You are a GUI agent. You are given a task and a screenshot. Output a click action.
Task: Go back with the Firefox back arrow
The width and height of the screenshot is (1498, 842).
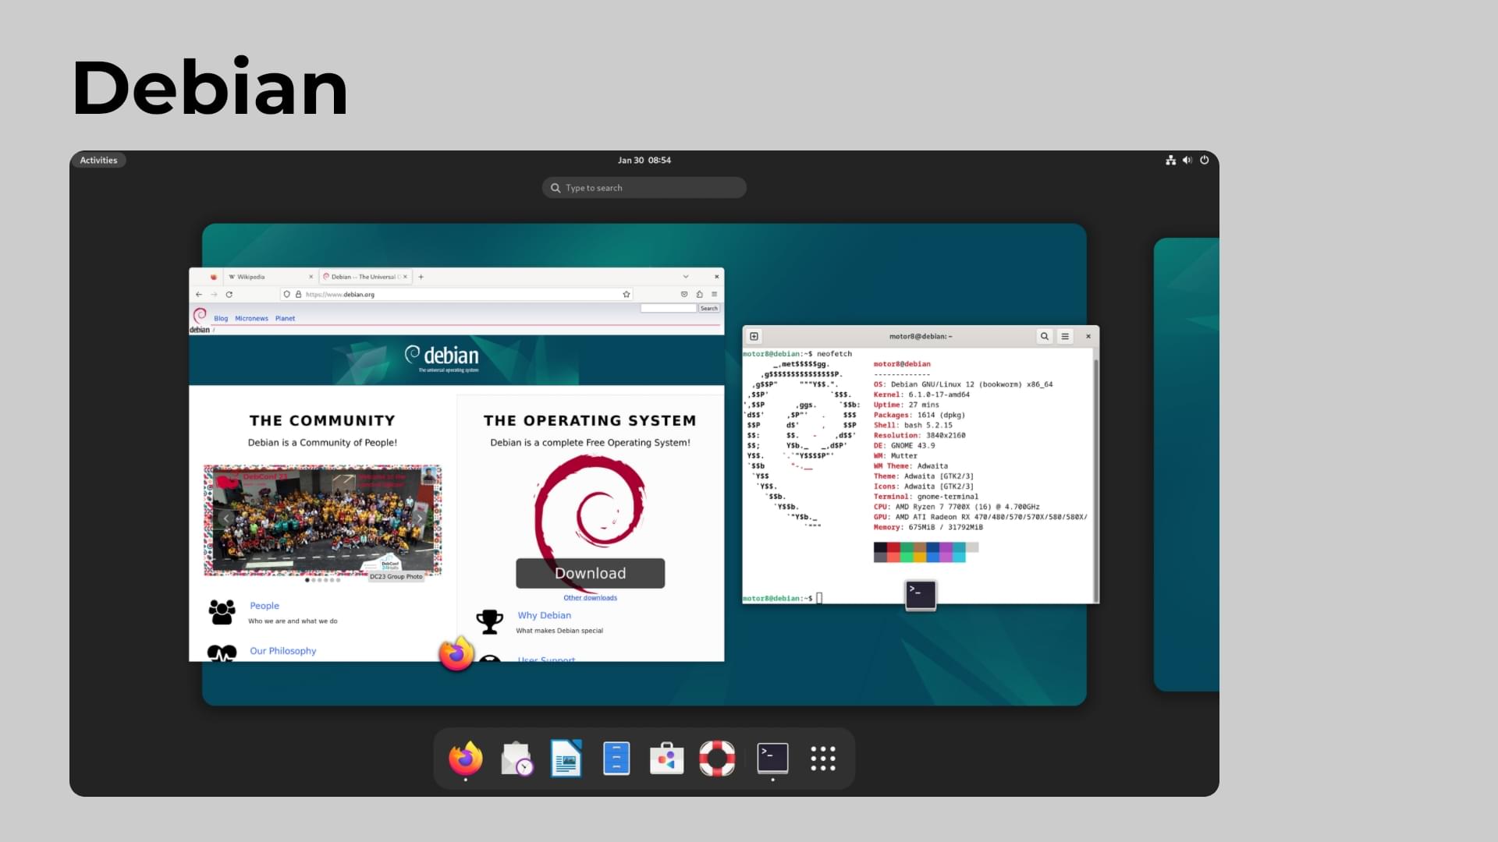(199, 295)
